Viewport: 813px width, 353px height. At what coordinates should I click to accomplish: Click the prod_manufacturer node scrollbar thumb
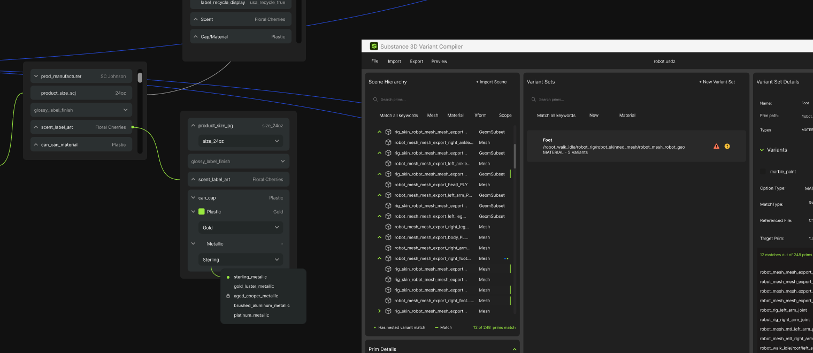click(140, 78)
